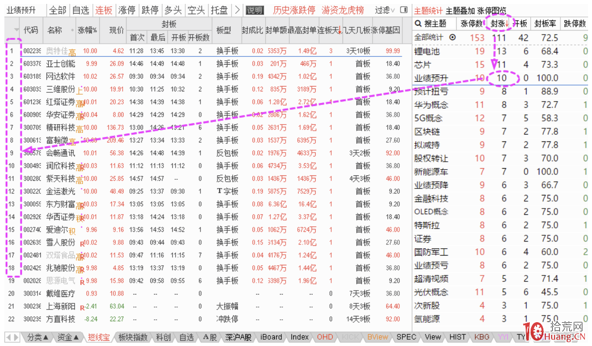Toggle the 跌停 filter button
592x346 pixels.
(x=150, y=10)
